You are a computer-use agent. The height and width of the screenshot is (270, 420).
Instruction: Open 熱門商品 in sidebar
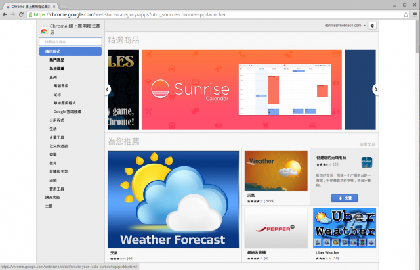point(57,60)
